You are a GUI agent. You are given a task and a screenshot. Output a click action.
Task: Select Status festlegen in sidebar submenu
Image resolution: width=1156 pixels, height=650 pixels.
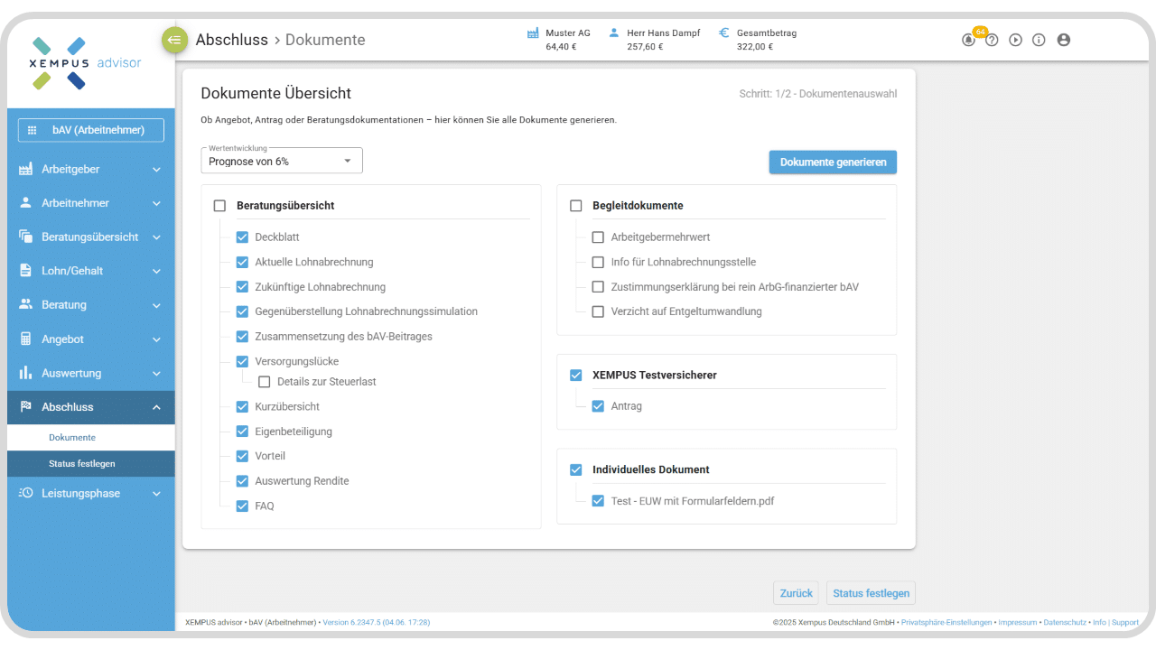(x=82, y=464)
